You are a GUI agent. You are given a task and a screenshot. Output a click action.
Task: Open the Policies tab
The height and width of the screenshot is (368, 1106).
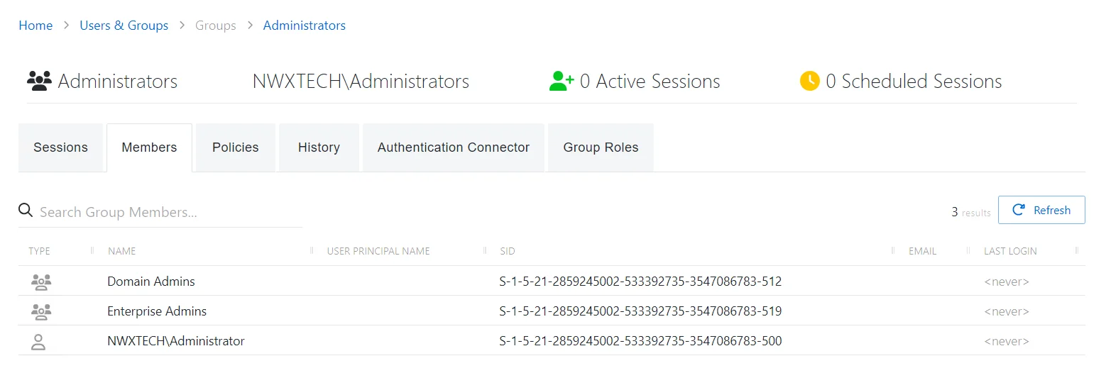point(236,147)
